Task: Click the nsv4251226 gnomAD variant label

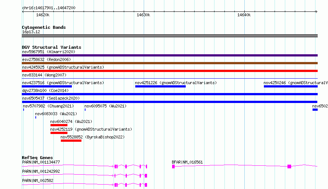Action: [x=176, y=83]
